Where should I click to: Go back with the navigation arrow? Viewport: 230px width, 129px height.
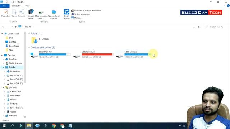[3, 27]
